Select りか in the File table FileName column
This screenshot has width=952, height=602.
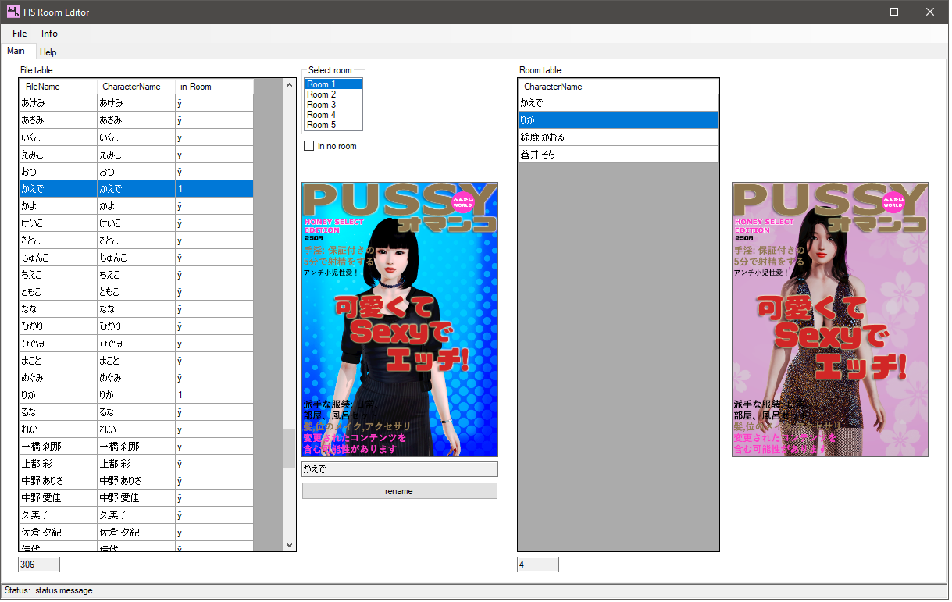[59, 395]
